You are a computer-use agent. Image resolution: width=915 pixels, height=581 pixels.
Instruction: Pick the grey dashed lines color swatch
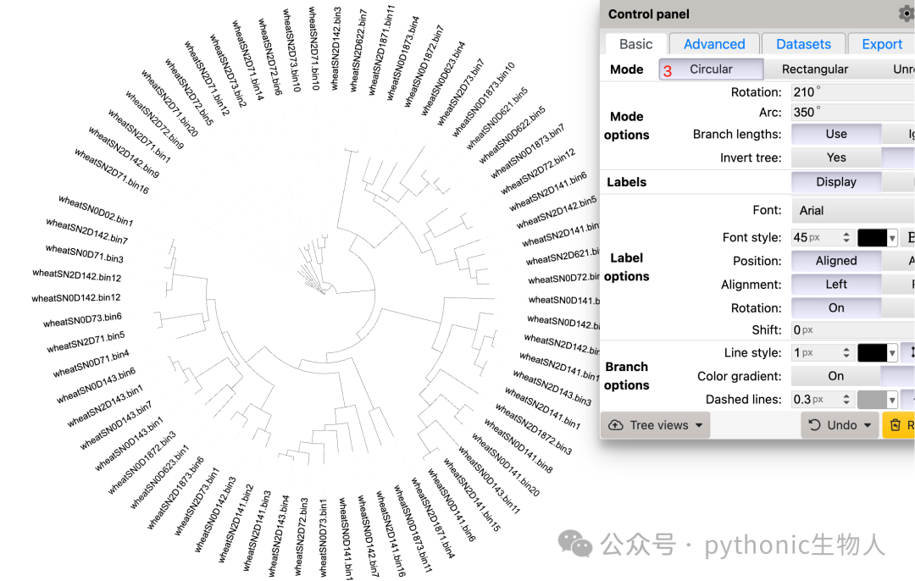[877, 400]
